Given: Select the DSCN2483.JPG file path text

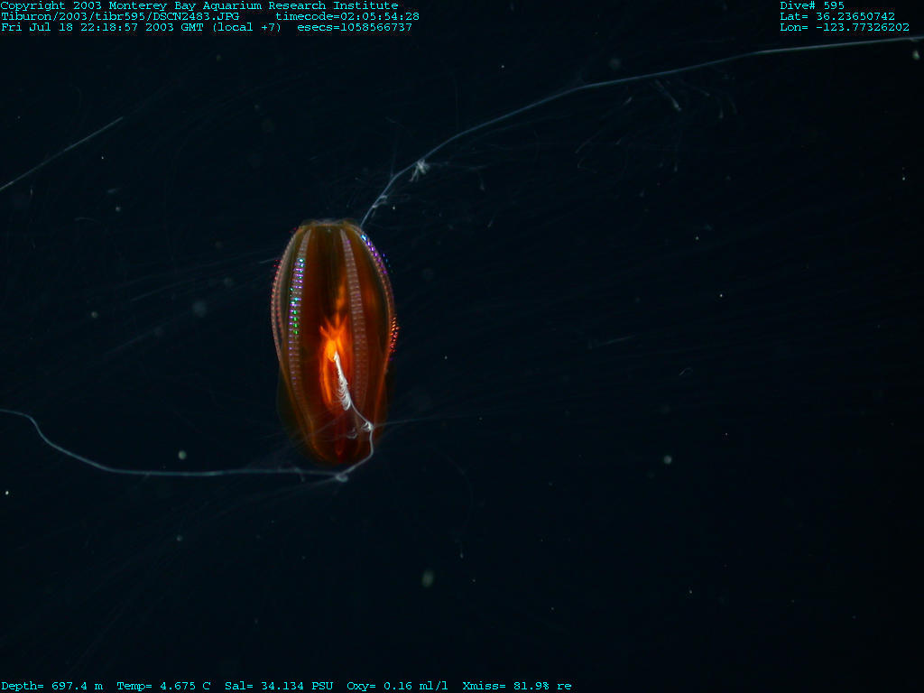Looking at the screenshot, I should (120, 16).
